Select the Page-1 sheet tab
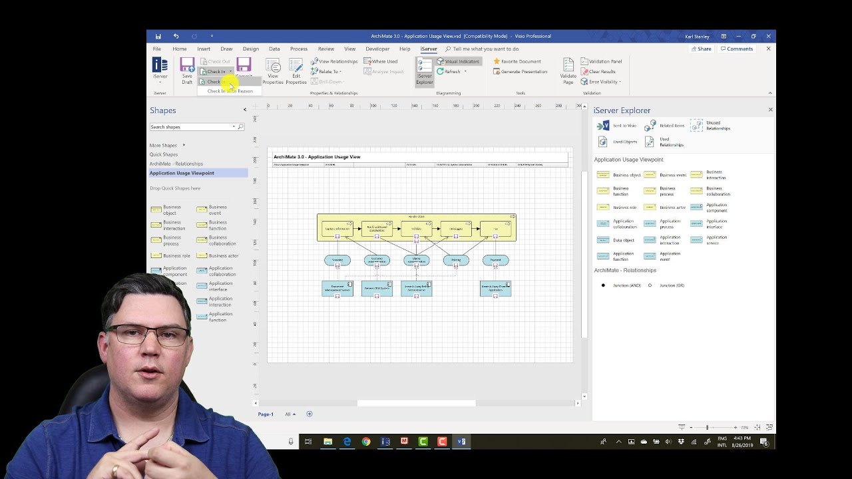852x479 pixels. [x=266, y=414]
